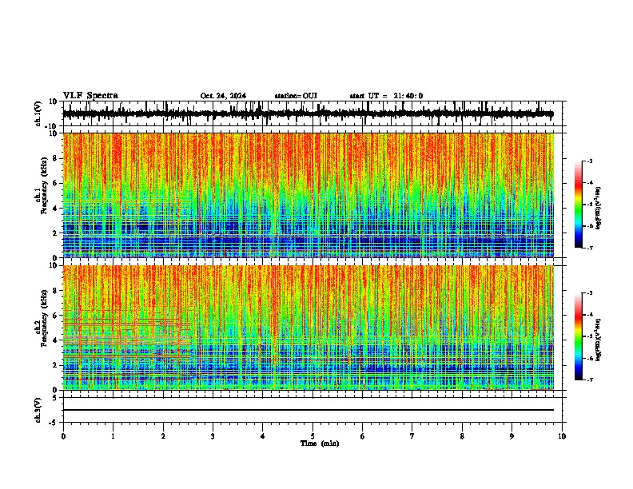The image size is (633, 489).
Task: Click the ch.1 waveform voltage trace panel
Action: [312, 113]
